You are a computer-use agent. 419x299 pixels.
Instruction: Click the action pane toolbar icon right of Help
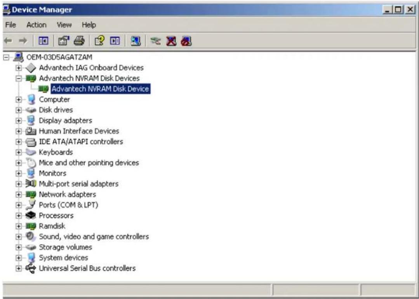(x=115, y=41)
